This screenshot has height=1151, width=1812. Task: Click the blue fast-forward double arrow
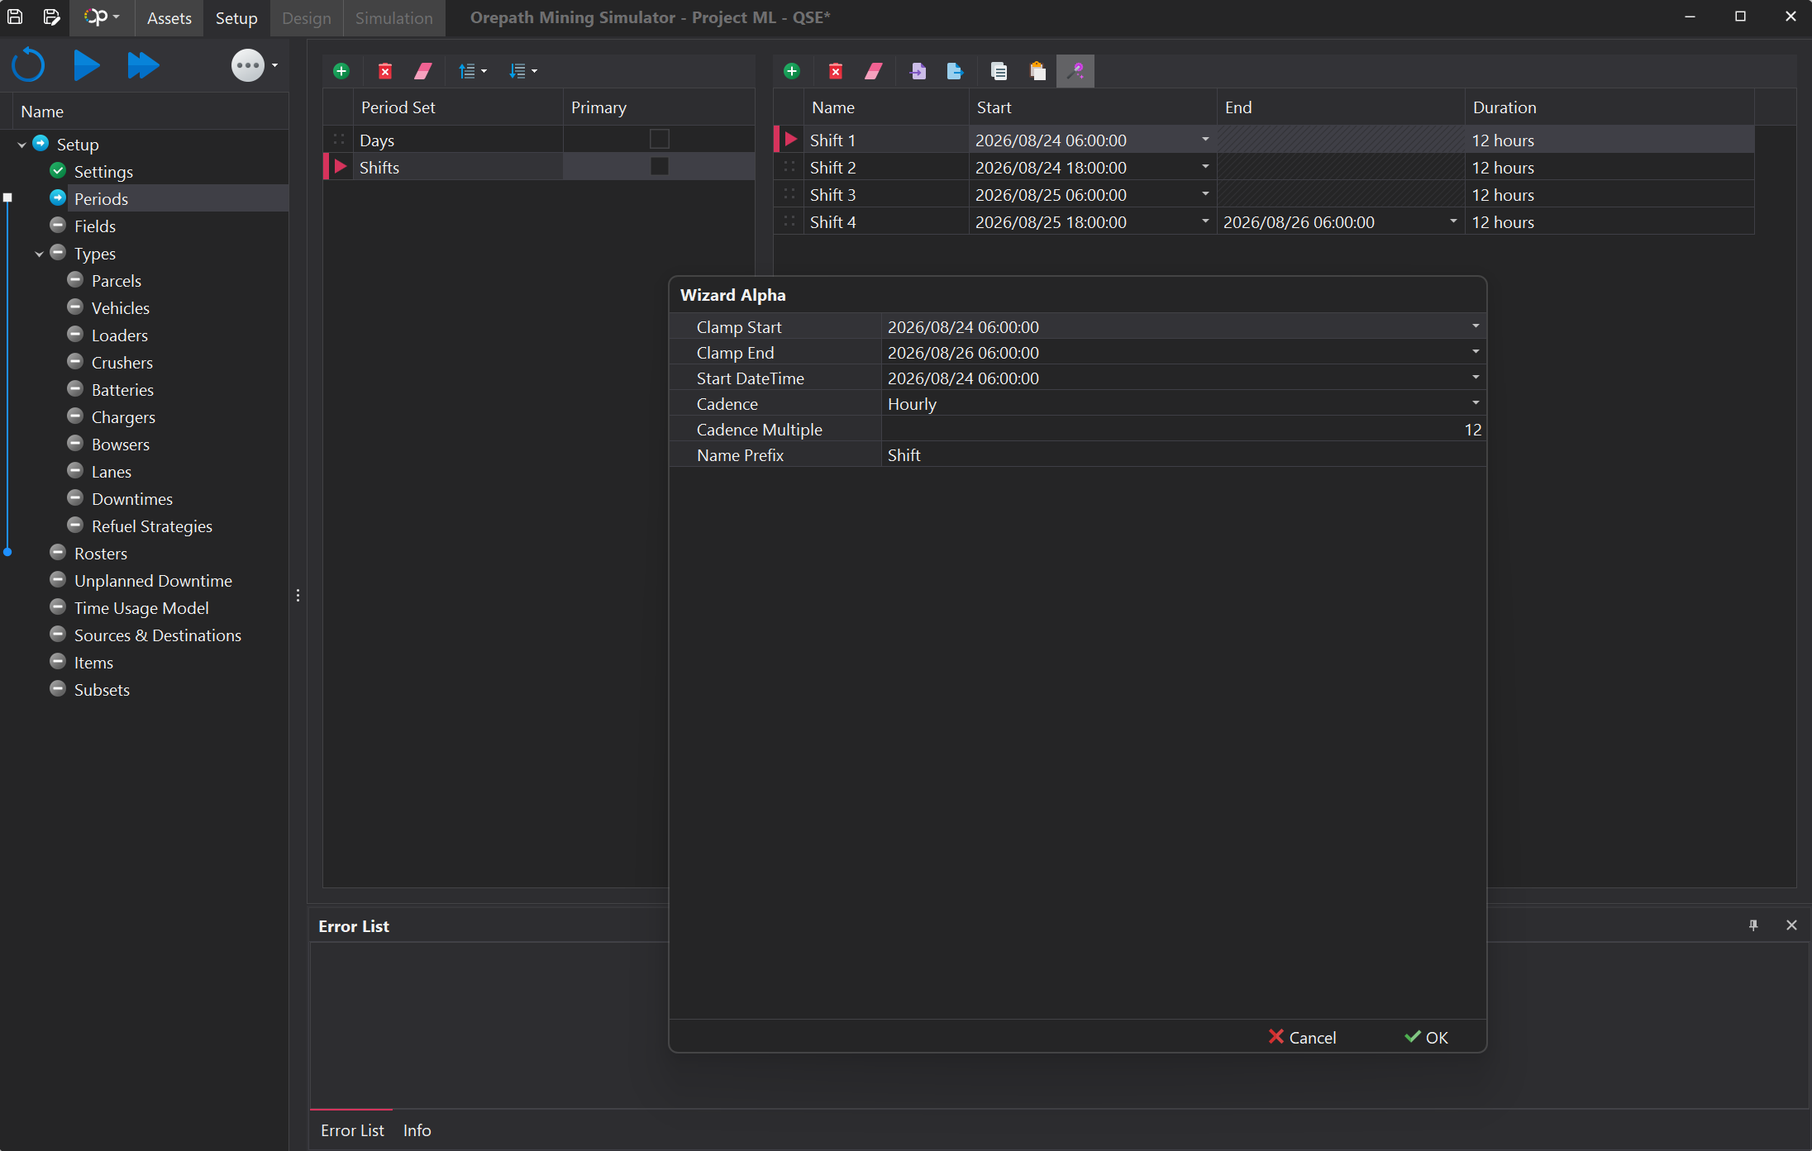pos(143,65)
